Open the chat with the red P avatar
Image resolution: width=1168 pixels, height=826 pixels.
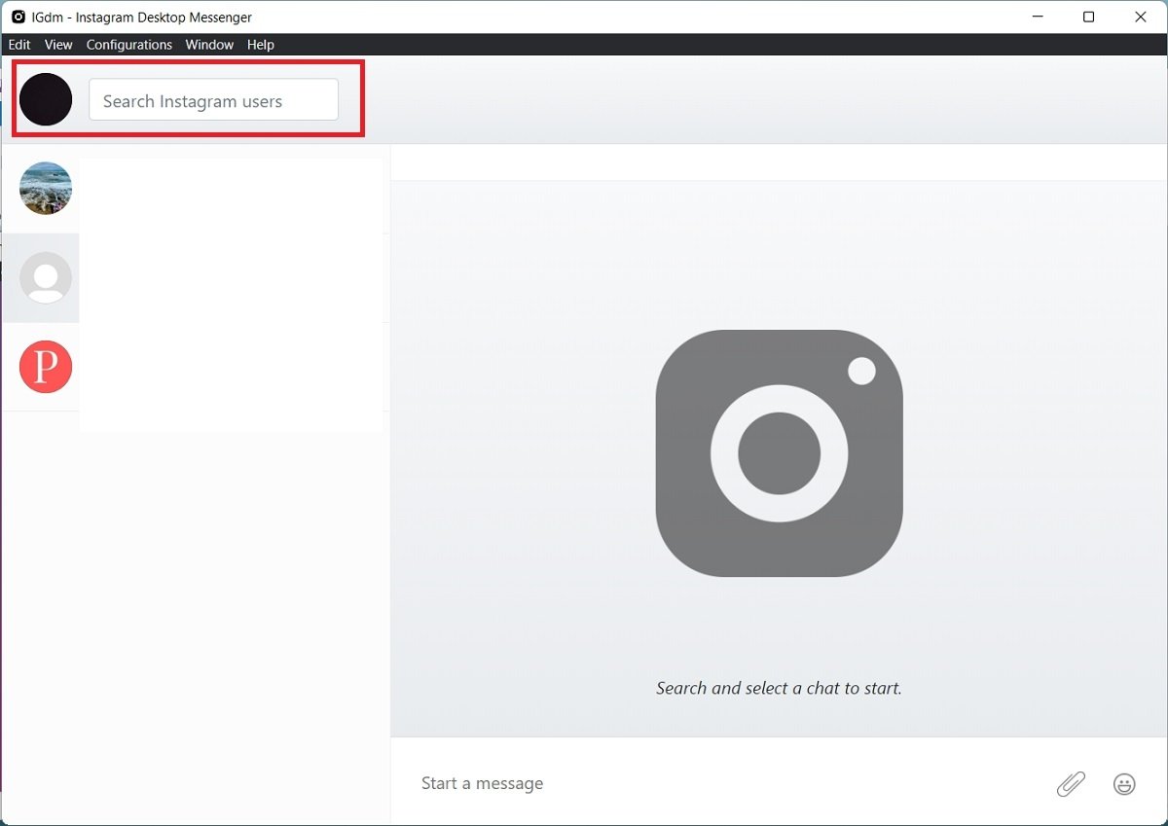[x=46, y=367]
